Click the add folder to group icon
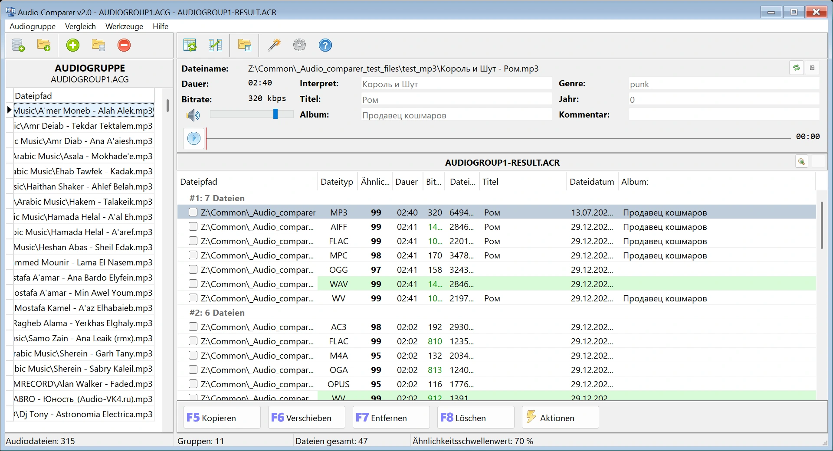 coord(98,45)
